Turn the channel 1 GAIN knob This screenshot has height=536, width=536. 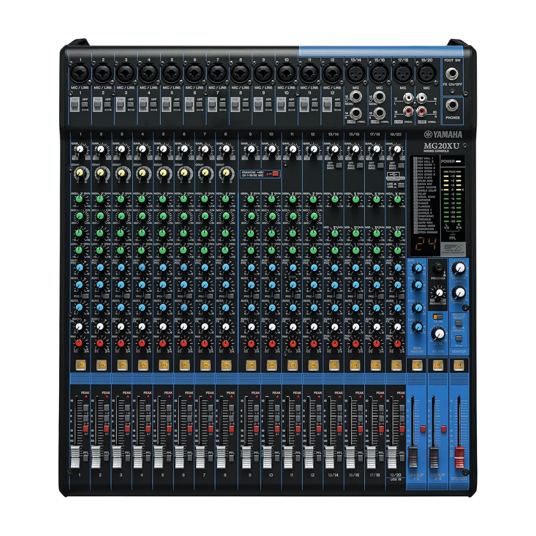[x=80, y=150]
